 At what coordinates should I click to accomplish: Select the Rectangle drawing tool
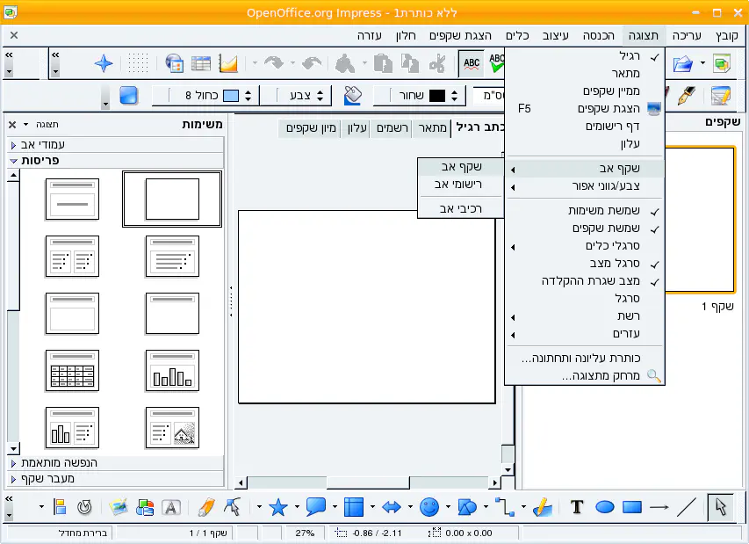[632, 507]
